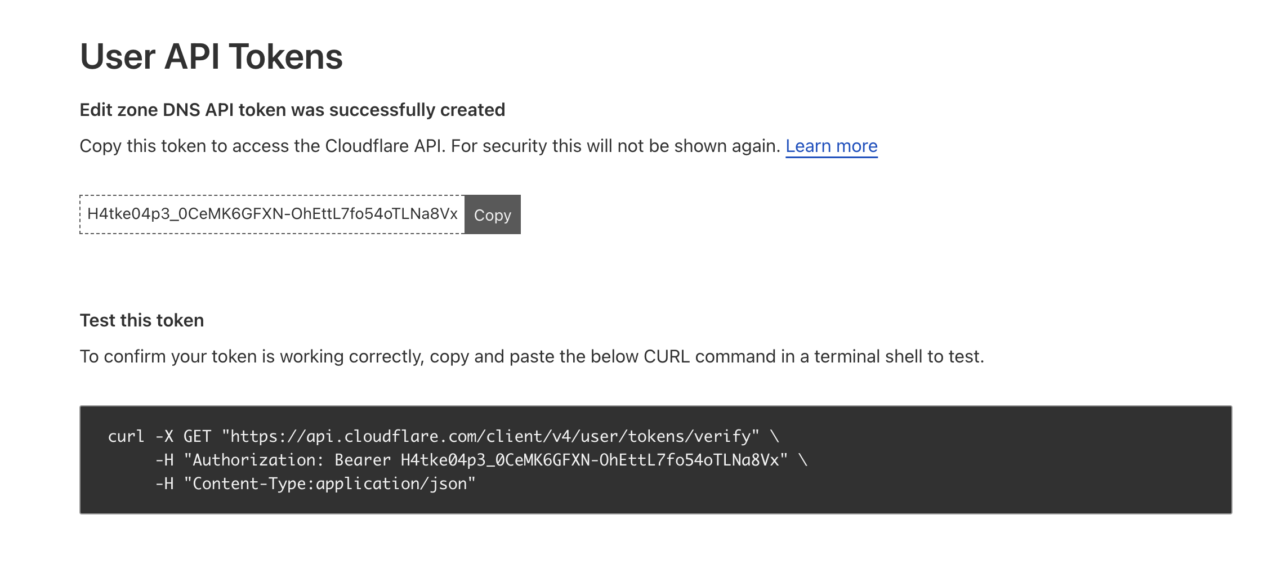Click the Content-Type header line in code block

[315, 484]
